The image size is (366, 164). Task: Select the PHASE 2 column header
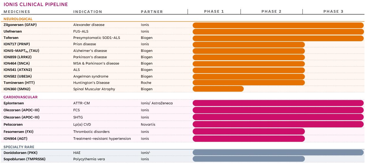[271, 12]
